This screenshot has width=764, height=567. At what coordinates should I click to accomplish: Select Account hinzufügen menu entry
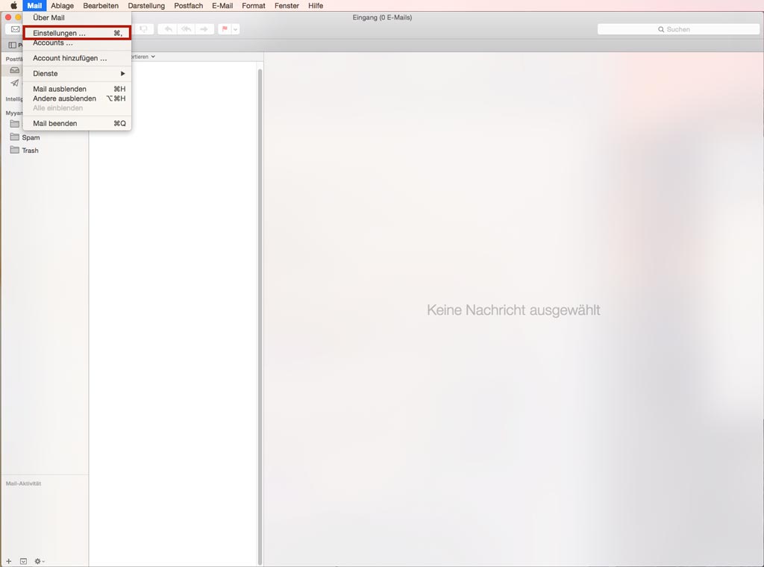point(69,58)
